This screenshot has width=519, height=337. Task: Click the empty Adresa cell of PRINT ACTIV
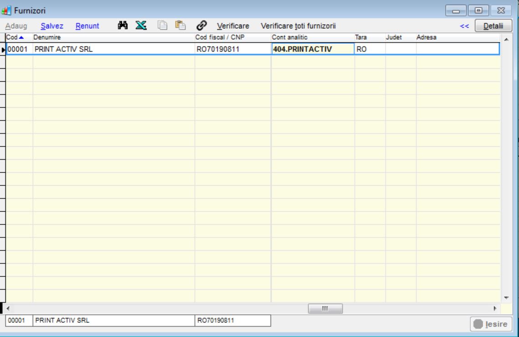coord(458,49)
